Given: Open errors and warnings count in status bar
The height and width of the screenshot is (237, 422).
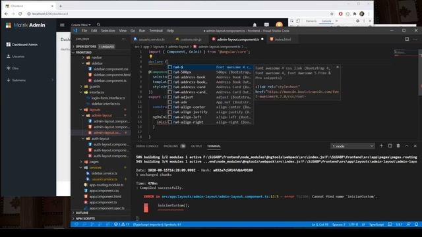Looking at the screenshot, I should [121, 224].
